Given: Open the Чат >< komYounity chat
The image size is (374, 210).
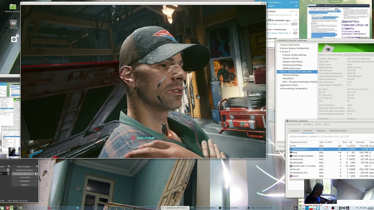Looking at the screenshot, I should 283,31.
